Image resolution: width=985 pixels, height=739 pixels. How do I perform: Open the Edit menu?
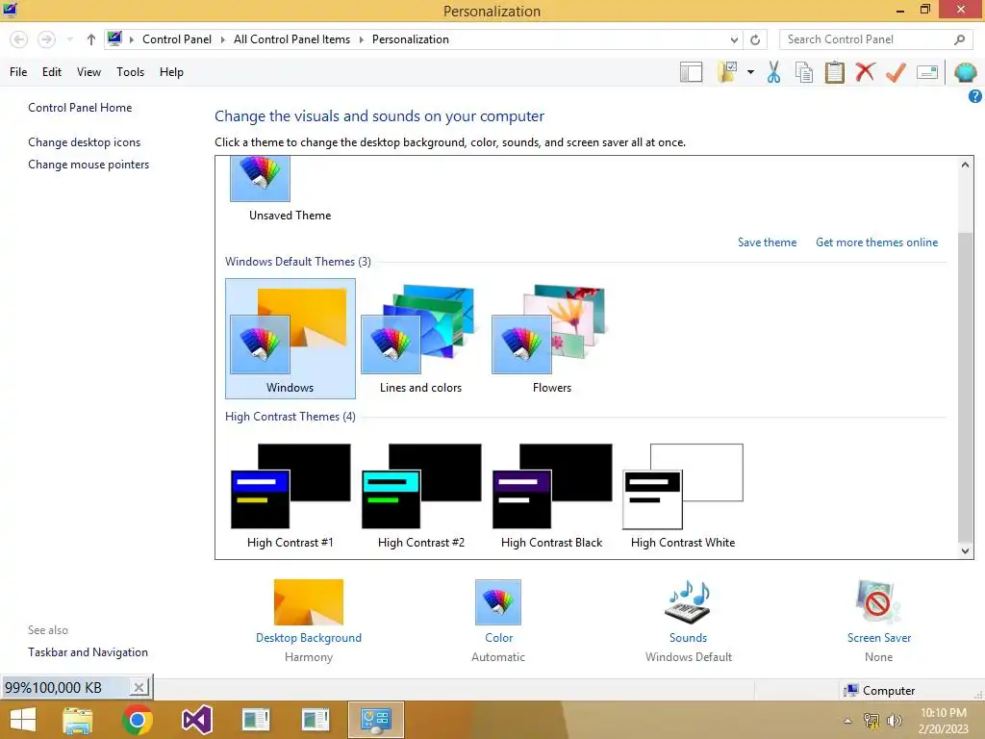[52, 72]
